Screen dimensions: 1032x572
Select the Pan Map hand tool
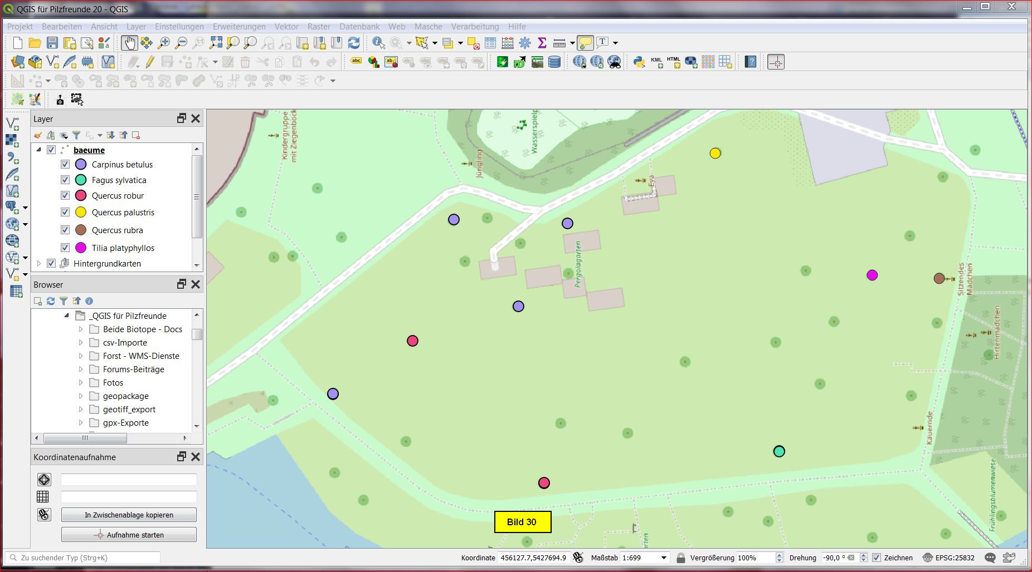129,43
